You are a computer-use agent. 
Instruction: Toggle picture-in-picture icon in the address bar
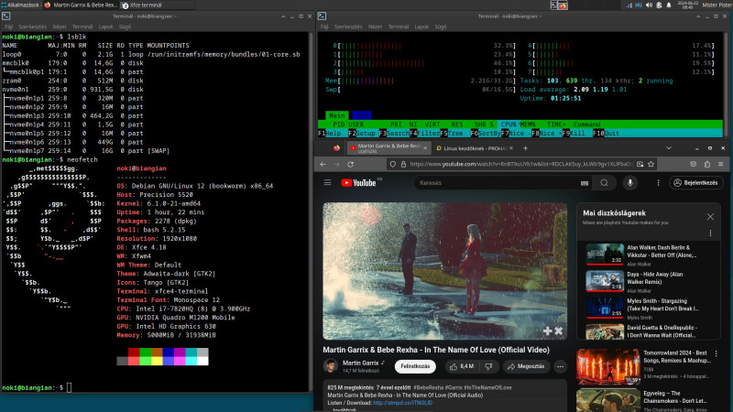(640, 165)
